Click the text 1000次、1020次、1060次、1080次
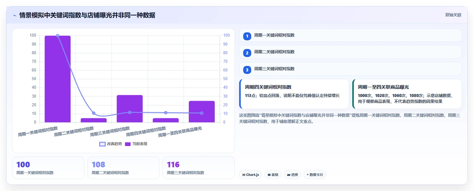The height and width of the screenshot is (191, 474). pos(391,95)
